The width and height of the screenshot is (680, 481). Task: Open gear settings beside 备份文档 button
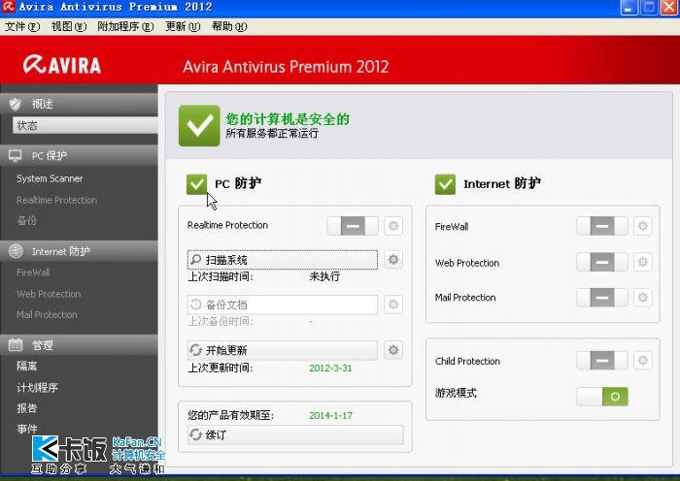tap(393, 305)
